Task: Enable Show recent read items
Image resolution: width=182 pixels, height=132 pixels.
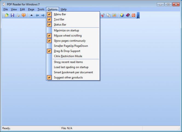Action: (73, 62)
